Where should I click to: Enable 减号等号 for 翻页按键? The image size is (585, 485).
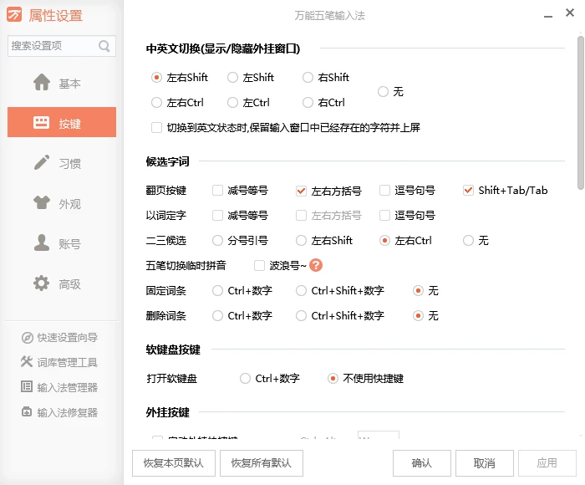217,191
